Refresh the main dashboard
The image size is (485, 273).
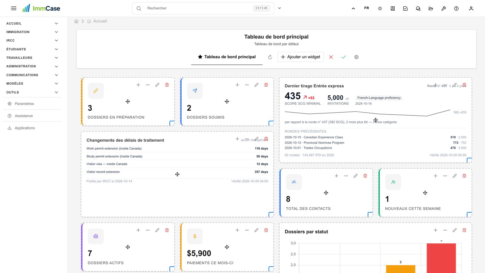pyautogui.click(x=270, y=57)
